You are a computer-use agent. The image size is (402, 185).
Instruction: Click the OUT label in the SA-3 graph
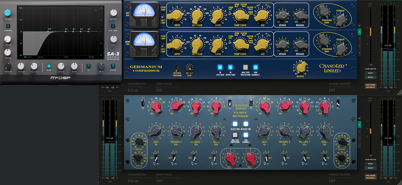pyautogui.click(x=30, y=57)
